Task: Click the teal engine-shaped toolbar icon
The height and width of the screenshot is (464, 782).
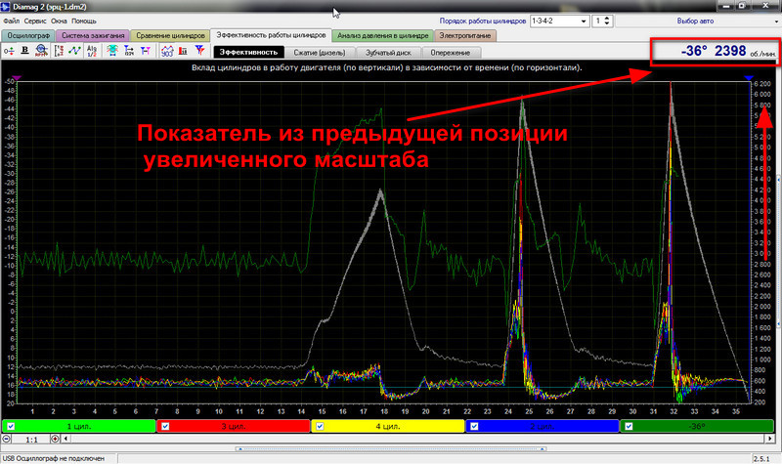Action: click(112, 51)
